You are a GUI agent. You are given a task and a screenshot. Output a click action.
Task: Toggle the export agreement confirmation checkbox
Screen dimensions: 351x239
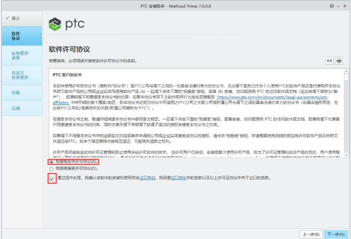pyautogui.click(x=52, y=179)
